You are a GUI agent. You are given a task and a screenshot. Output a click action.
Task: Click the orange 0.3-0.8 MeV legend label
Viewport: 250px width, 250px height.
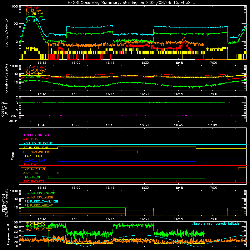pyautogui.click(x=36, y=70)
